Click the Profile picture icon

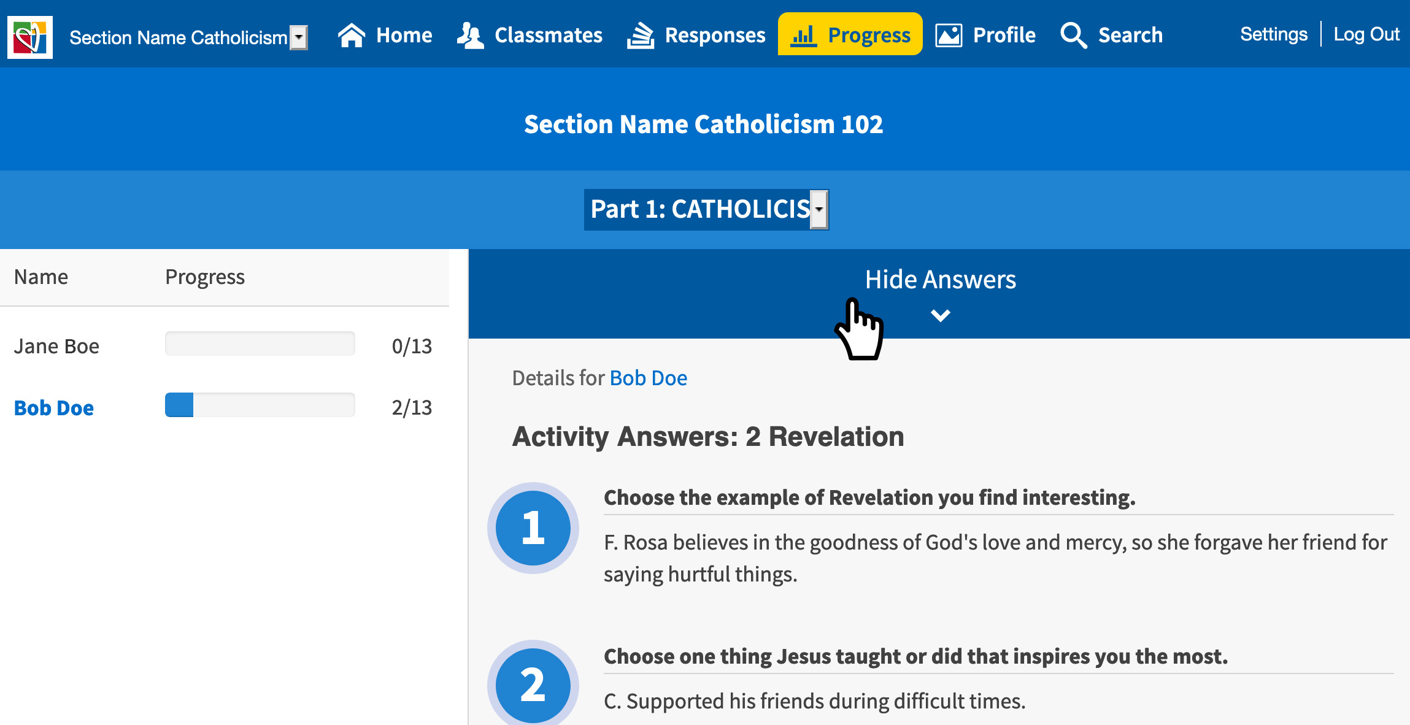[949, 35]
